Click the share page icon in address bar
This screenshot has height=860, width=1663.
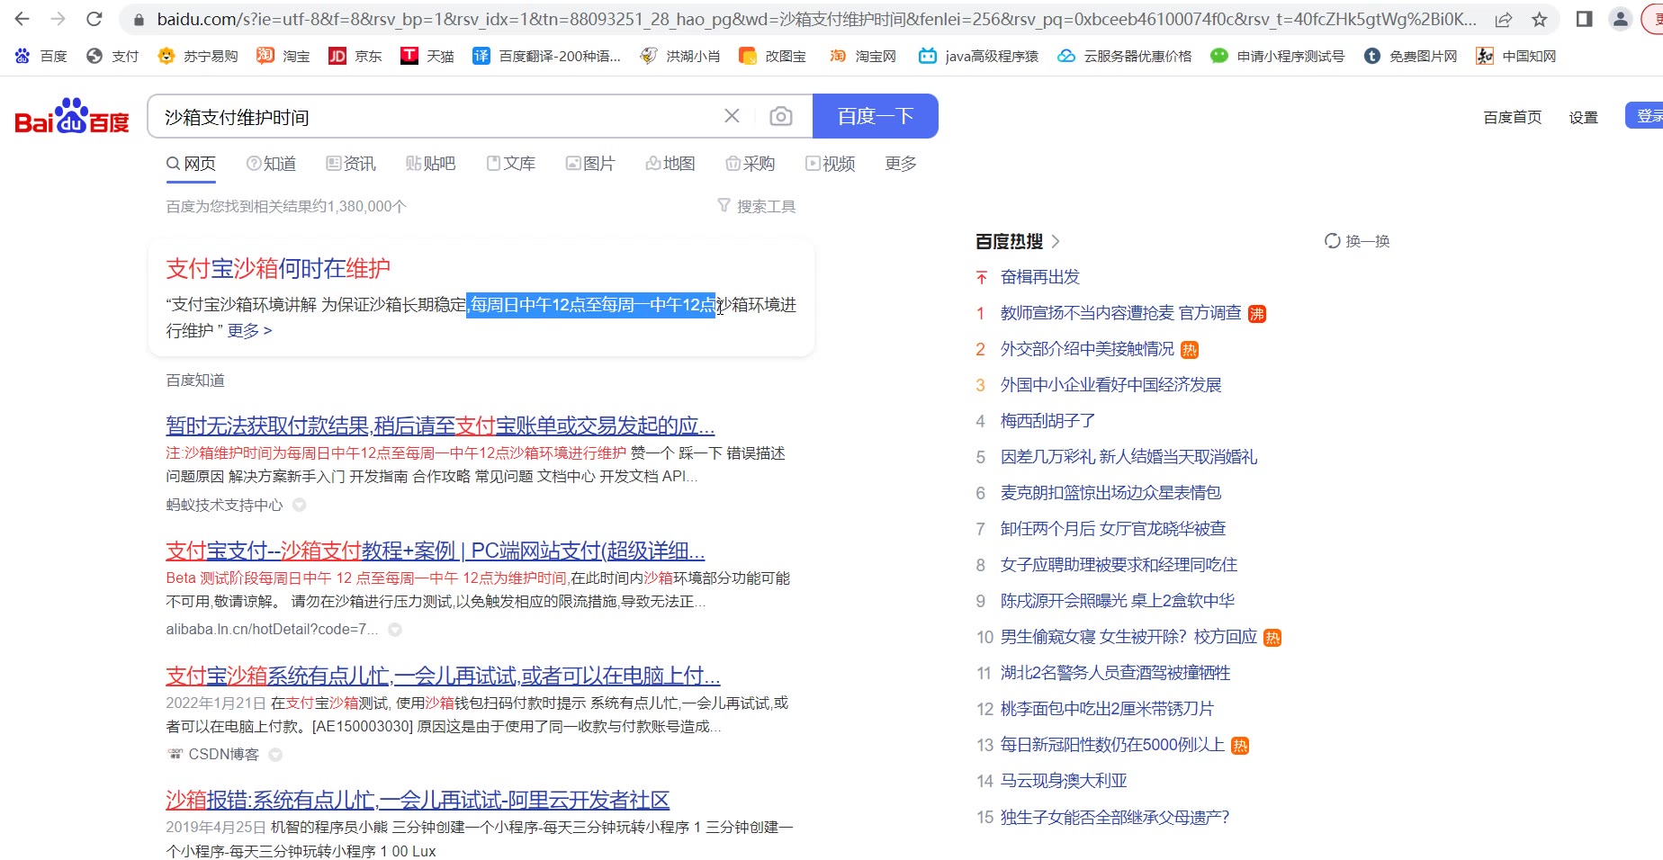[x=1503, y=19]
